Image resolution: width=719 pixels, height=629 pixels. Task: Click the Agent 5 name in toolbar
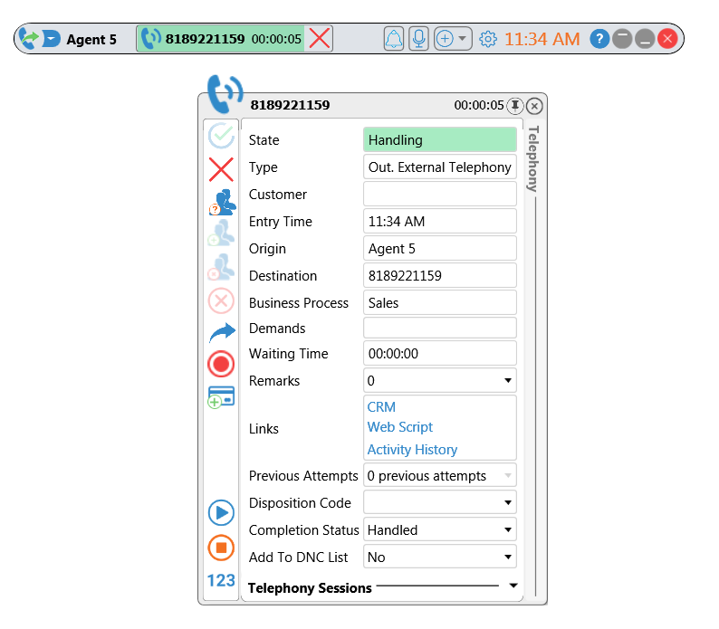[x=91, y=40]
